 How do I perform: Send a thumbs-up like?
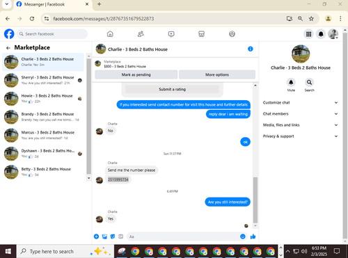coord(253,236)
